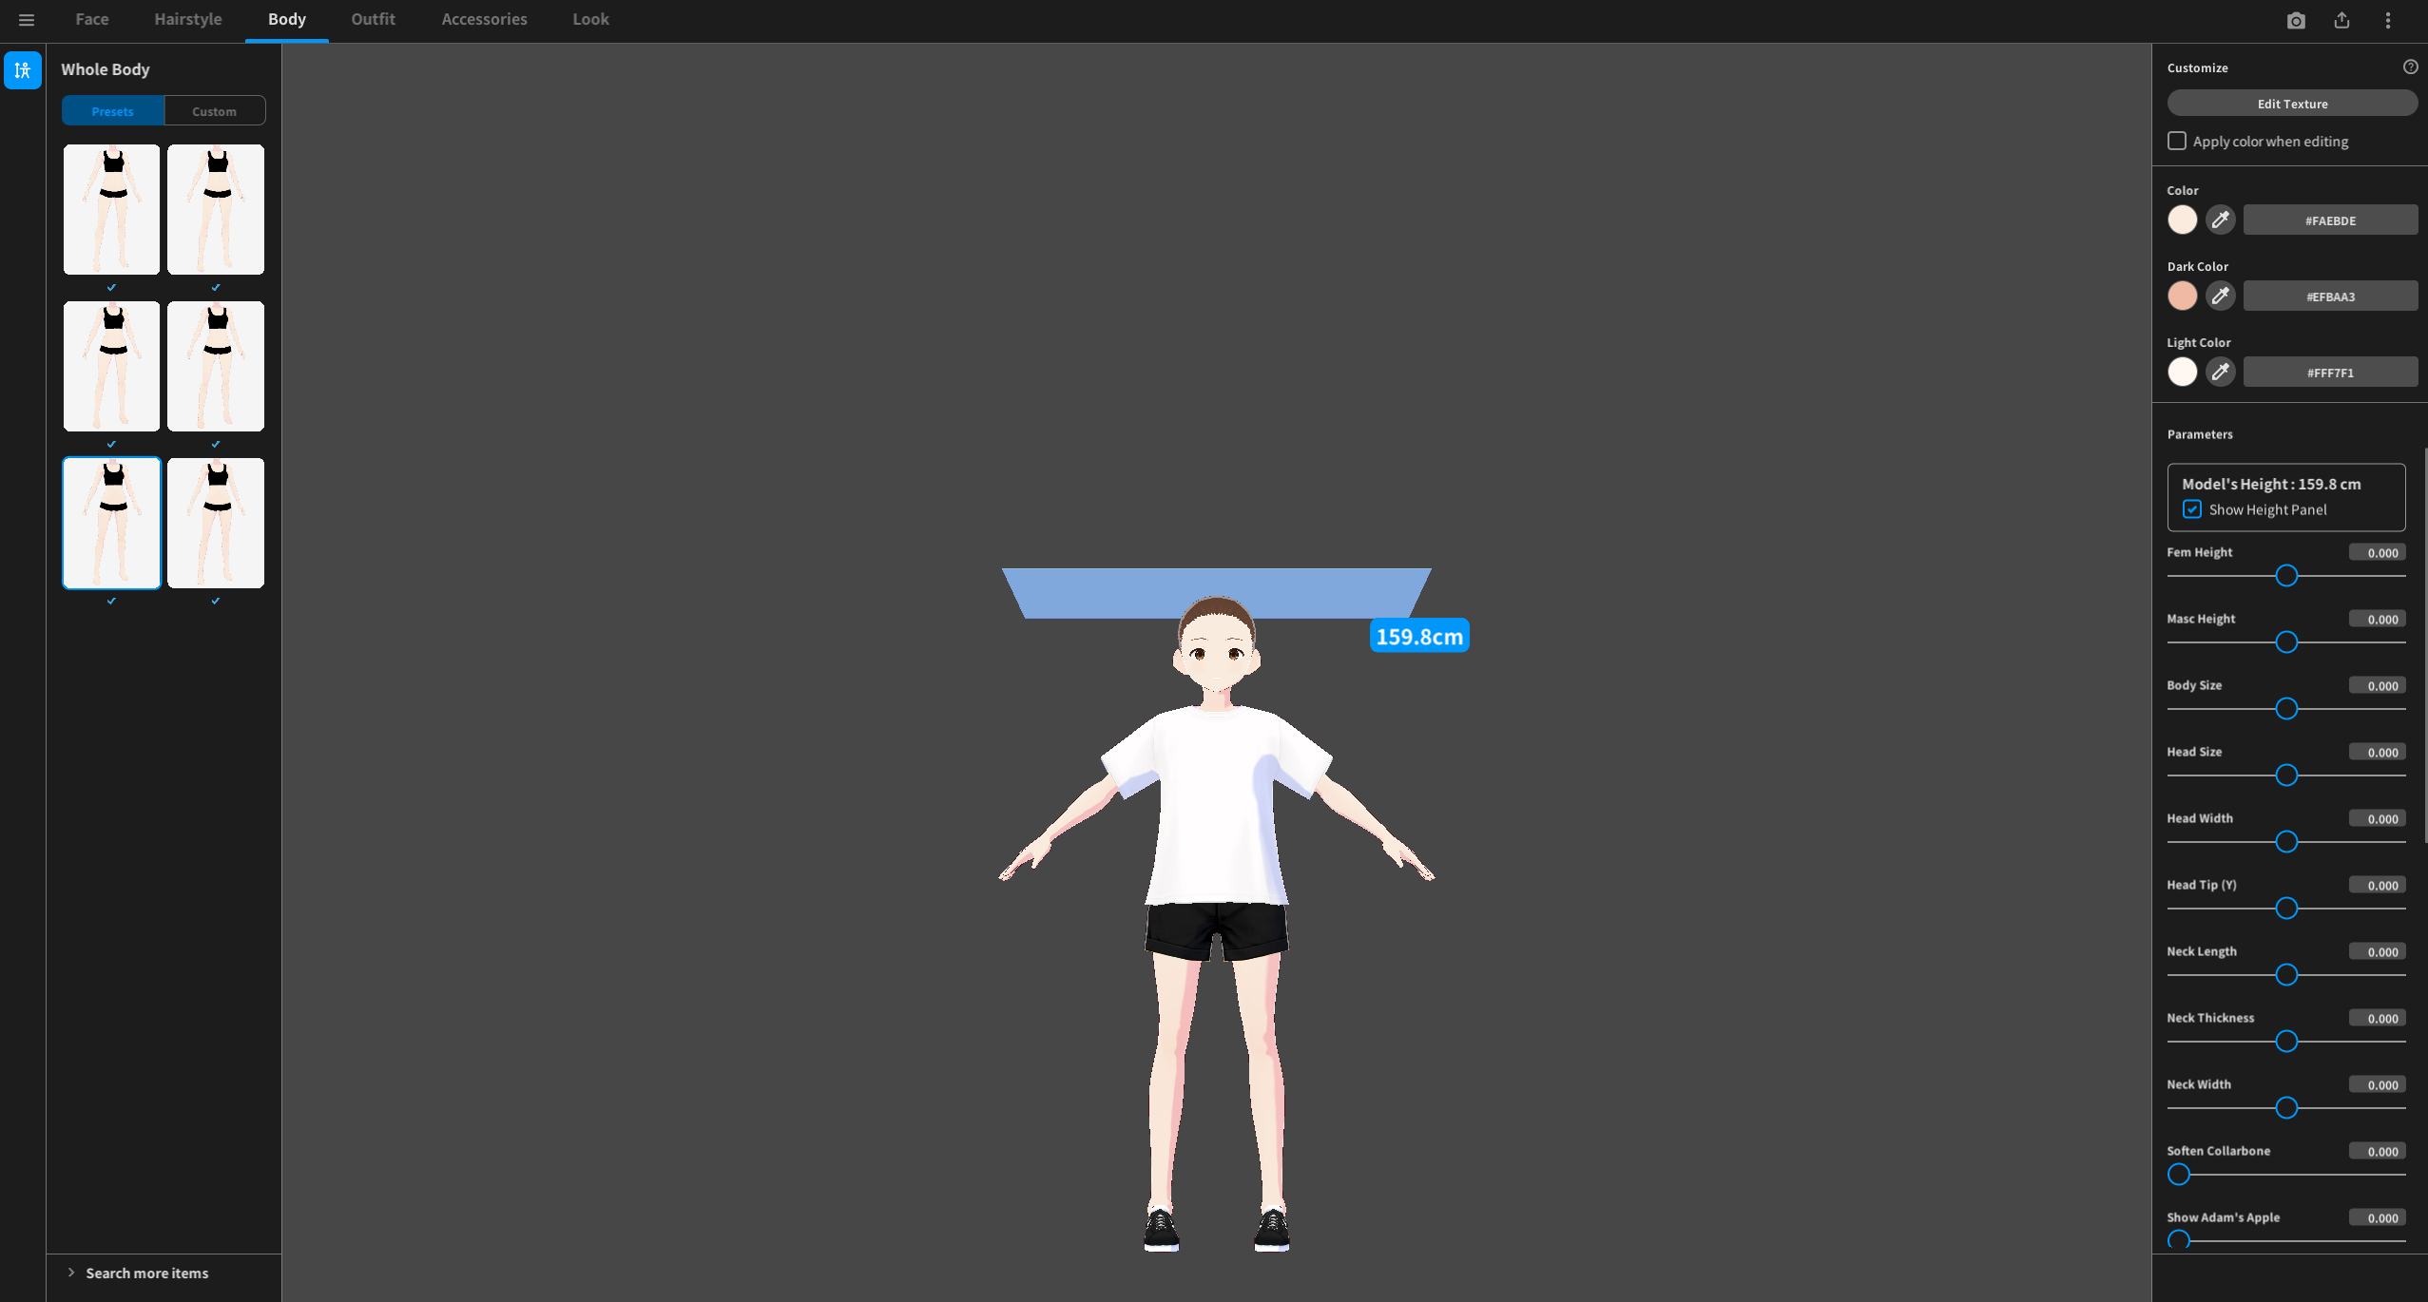Click the Edit Texture button
This screenshot has height=1302, width=2428.
(x=2291, y=104)
